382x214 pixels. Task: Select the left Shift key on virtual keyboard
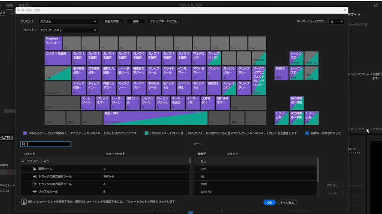click(62, 103)
